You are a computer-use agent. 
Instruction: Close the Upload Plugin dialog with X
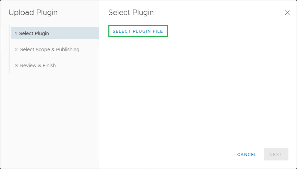287,13
